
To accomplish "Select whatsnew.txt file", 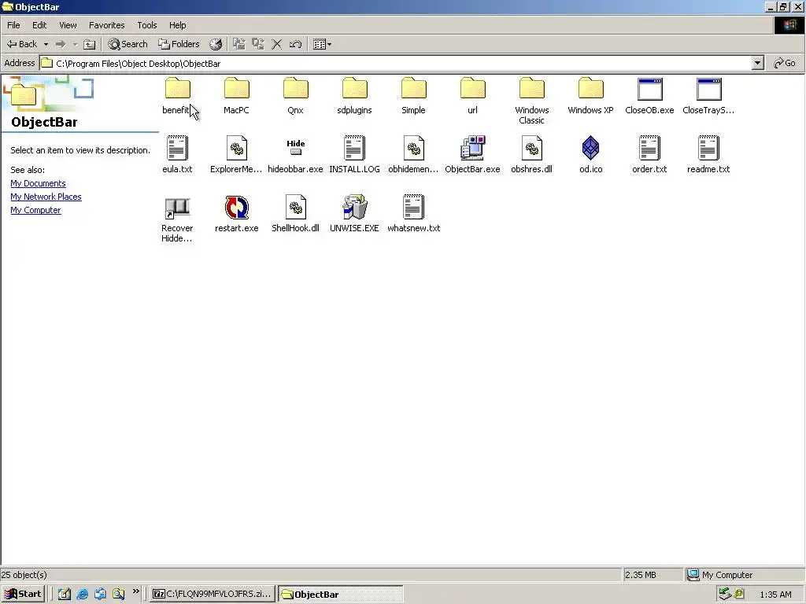I will (x=414, y=208).
